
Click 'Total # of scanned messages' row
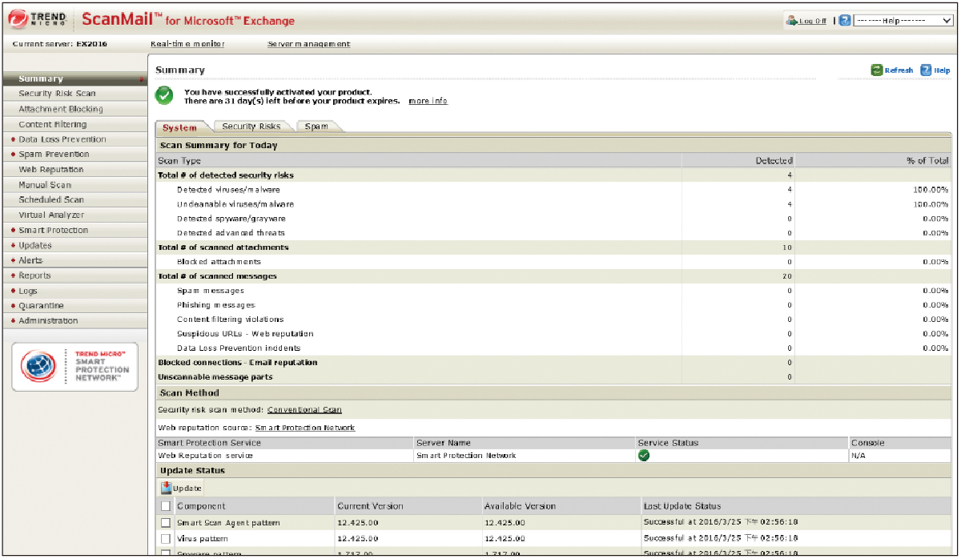pyautogui.click(x=553, y=276)
